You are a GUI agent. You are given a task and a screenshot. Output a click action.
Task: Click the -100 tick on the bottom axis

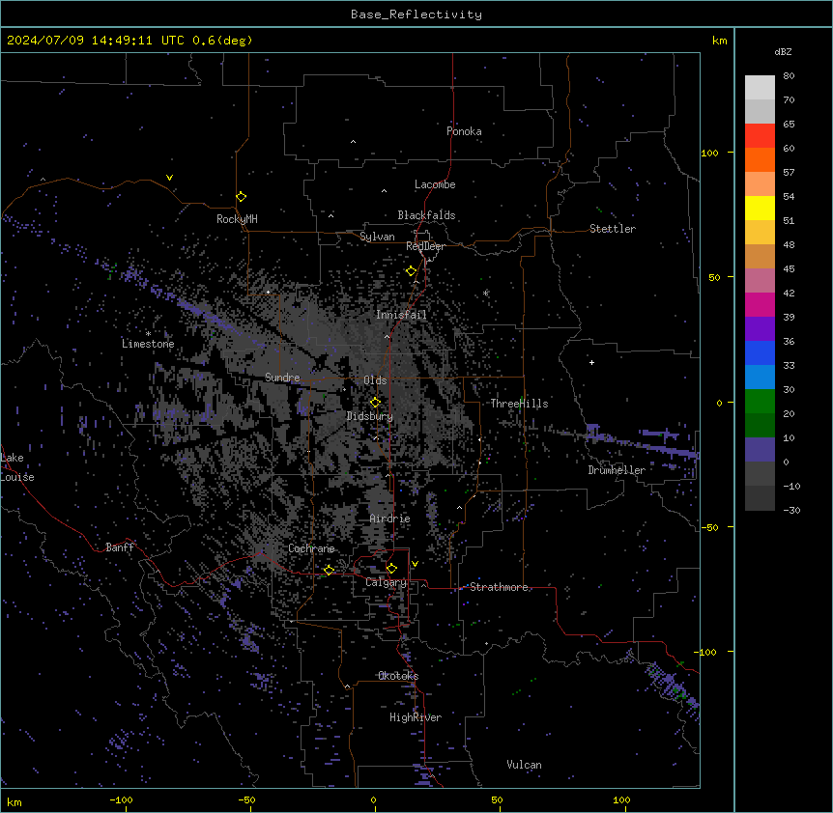(x=121, y=799)
